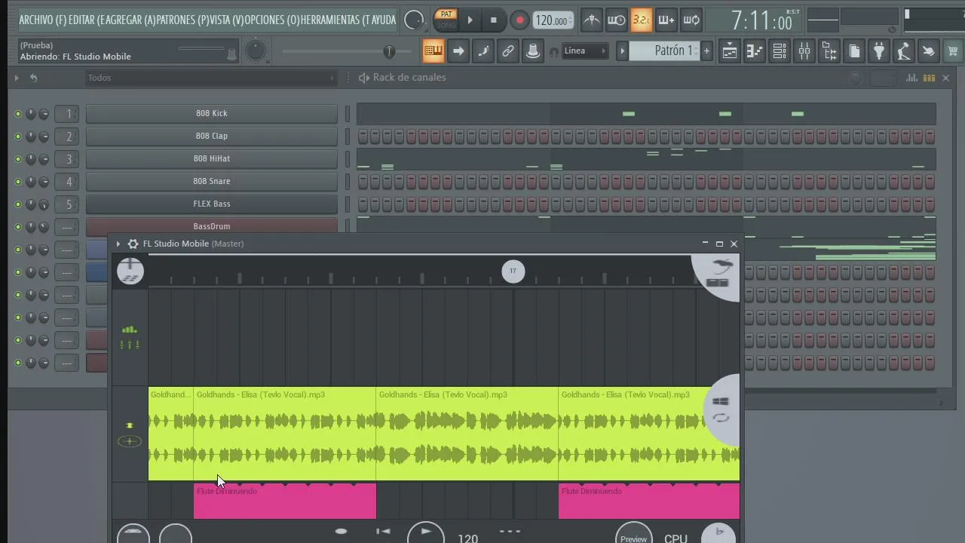Toggle the metronome icon
Image resolution: width=965 pixels, height=543 pixels.
click(x=592, y=20)
